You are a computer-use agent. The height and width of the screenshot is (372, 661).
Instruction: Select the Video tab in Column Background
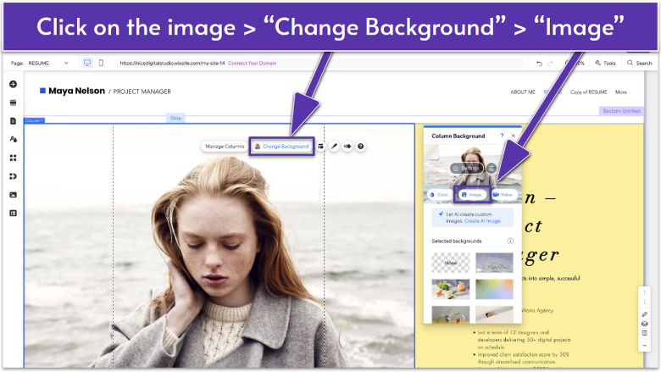point(503,195)
